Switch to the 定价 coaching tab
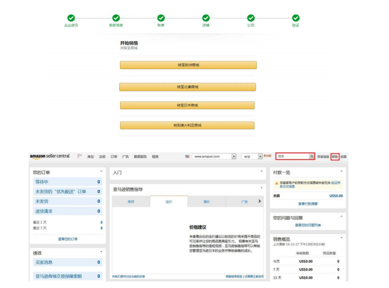Image resolution: width=389 pixels, height=288 pixels. (x=168, y=201)
